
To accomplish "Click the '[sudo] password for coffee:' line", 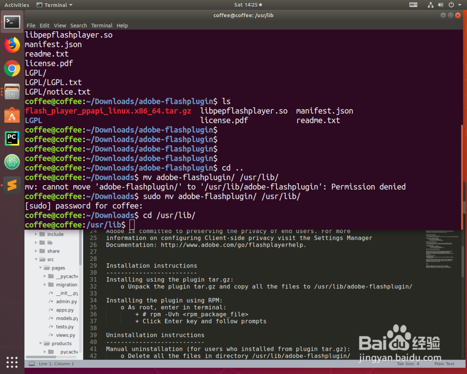I will (x=84, y=206).
